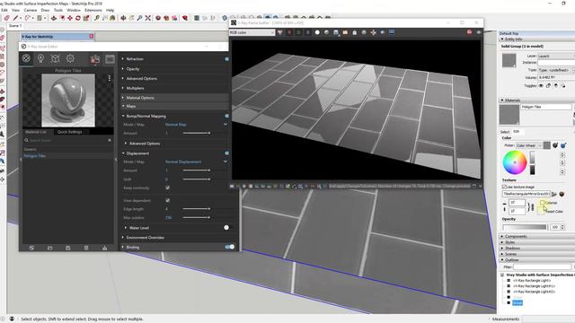
Task: Expand the Opacity section
Action: [x=133, y=69]
